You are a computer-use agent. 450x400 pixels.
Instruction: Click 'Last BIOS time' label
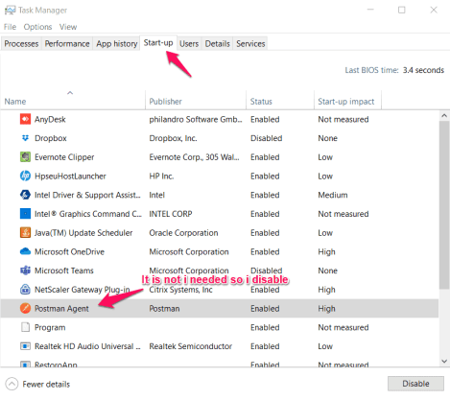[x=372, y=70]
